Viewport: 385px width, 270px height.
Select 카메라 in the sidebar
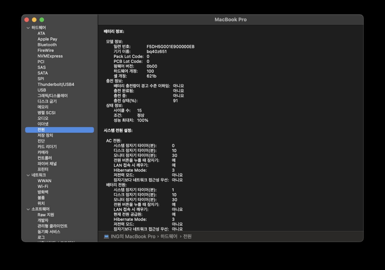[43, 152]
